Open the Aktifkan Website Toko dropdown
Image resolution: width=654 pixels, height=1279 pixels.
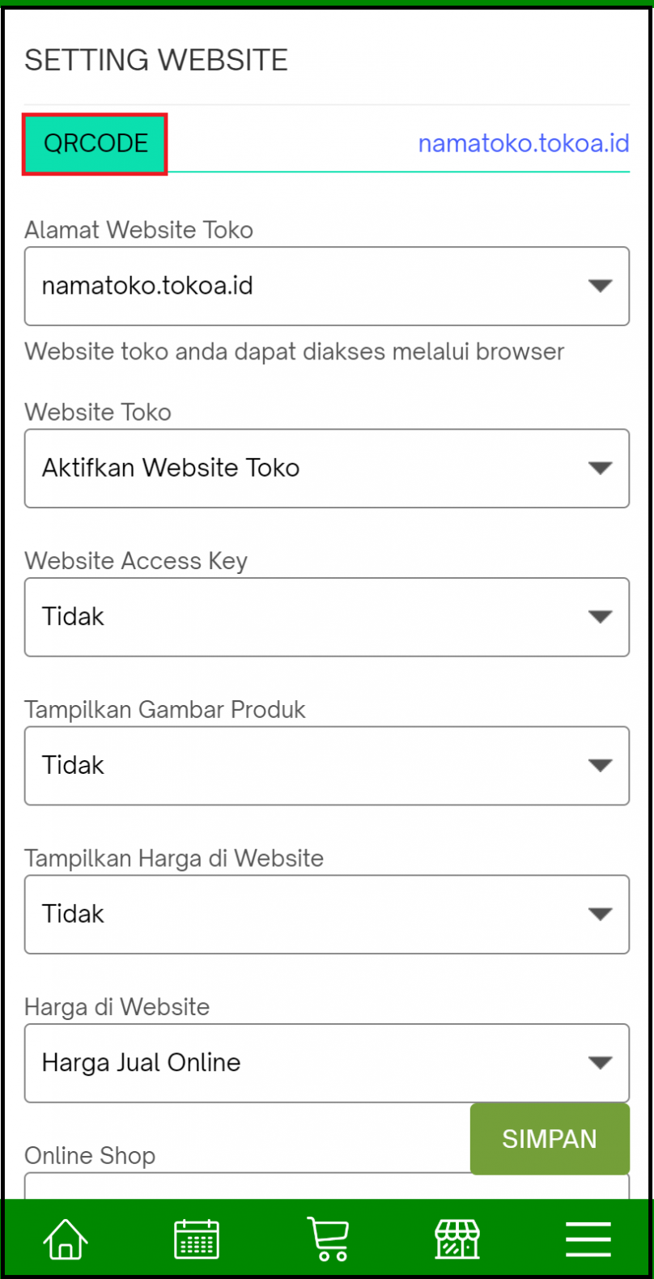click(x=327, y=468)
